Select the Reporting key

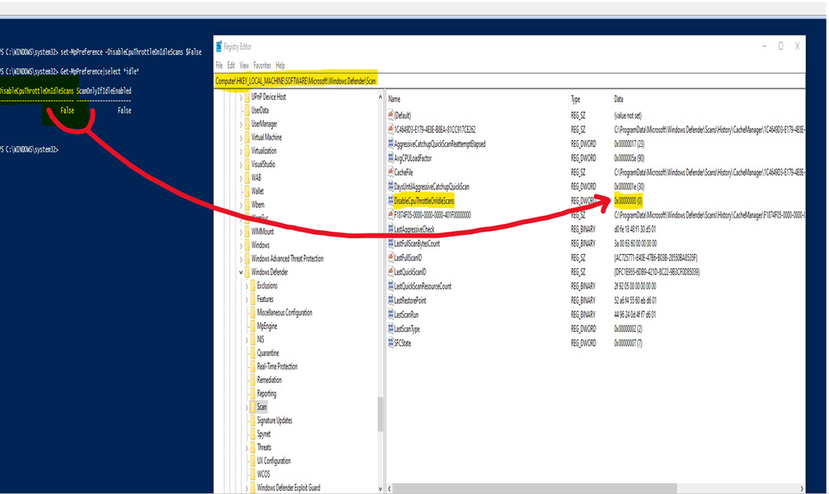tap(266, 394)
